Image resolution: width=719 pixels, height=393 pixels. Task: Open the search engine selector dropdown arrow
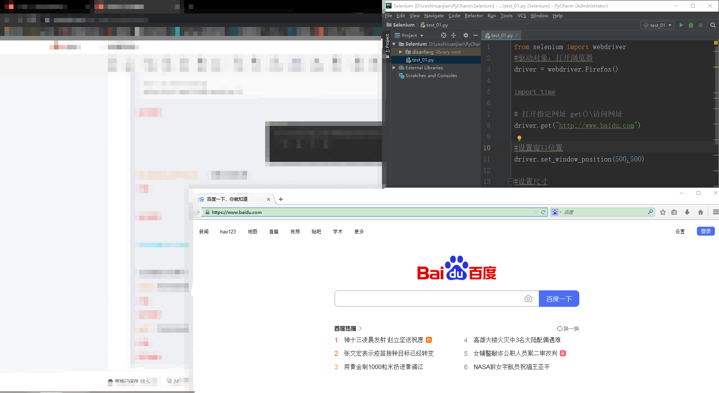pos(560,212)
